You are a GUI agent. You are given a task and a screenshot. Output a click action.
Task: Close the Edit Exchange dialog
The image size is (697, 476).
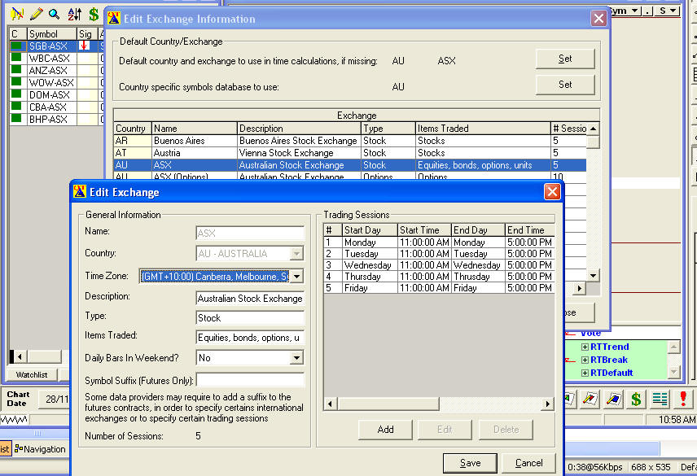tap(551, 192)
